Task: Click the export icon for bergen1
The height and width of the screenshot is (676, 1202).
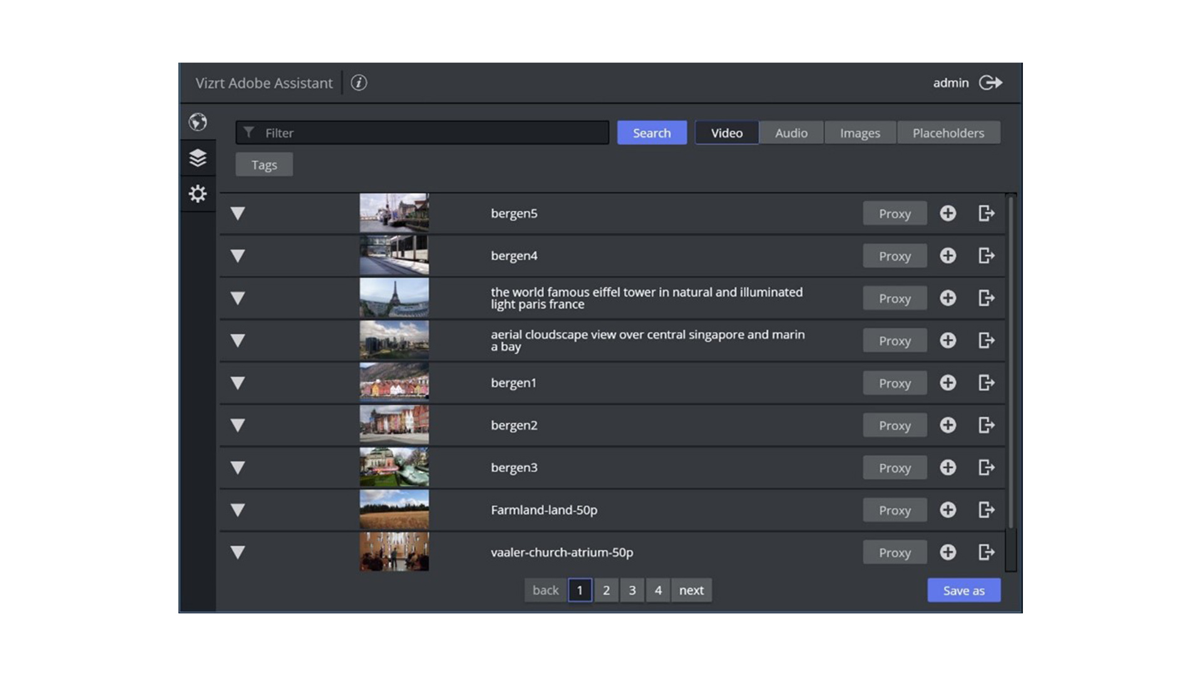Action: tap(986, 382)
